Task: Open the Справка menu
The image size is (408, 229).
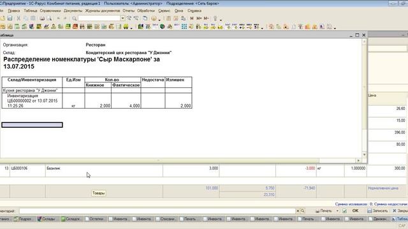Action: (x=194, y=11)
